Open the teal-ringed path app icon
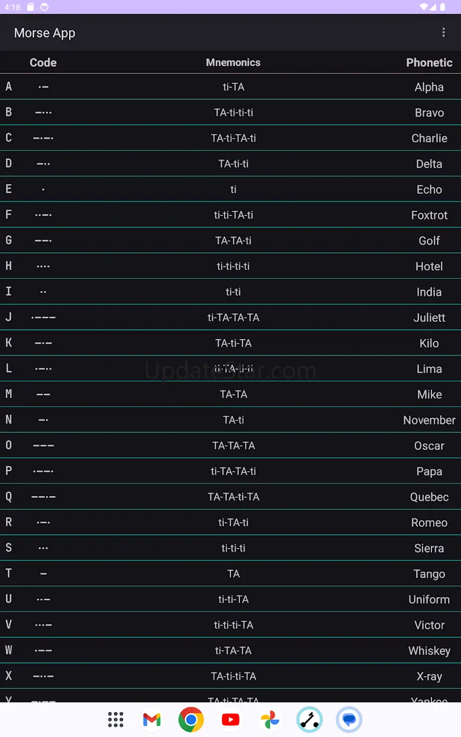Image resolution: width=461 pixels, height=737 pixels. (x=309, y=719)
